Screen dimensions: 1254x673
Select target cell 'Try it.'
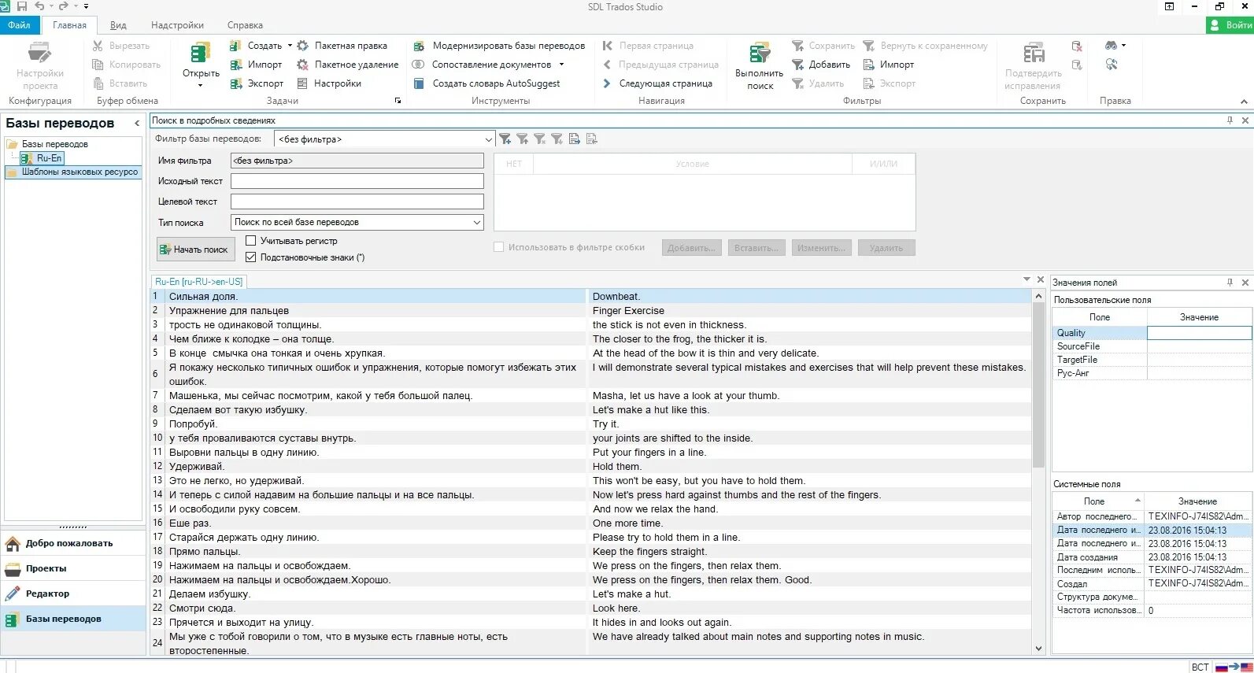tap(809, 424)
